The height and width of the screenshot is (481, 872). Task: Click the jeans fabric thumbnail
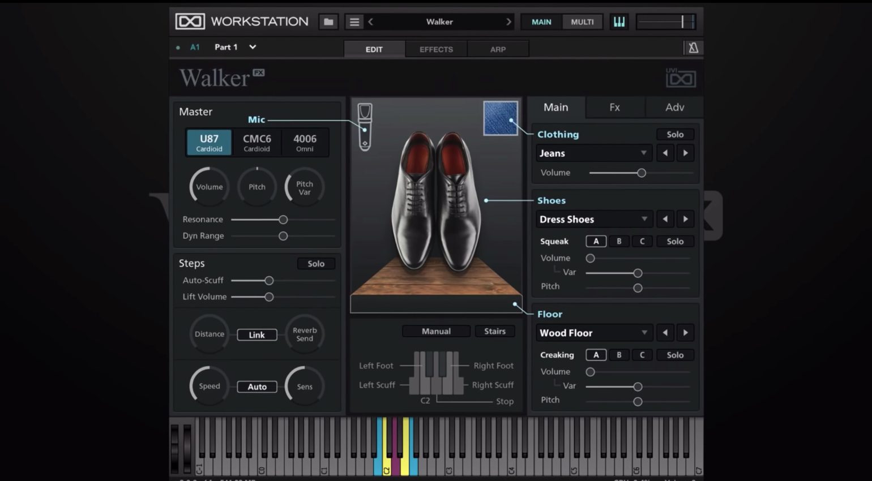pos(501,118)
